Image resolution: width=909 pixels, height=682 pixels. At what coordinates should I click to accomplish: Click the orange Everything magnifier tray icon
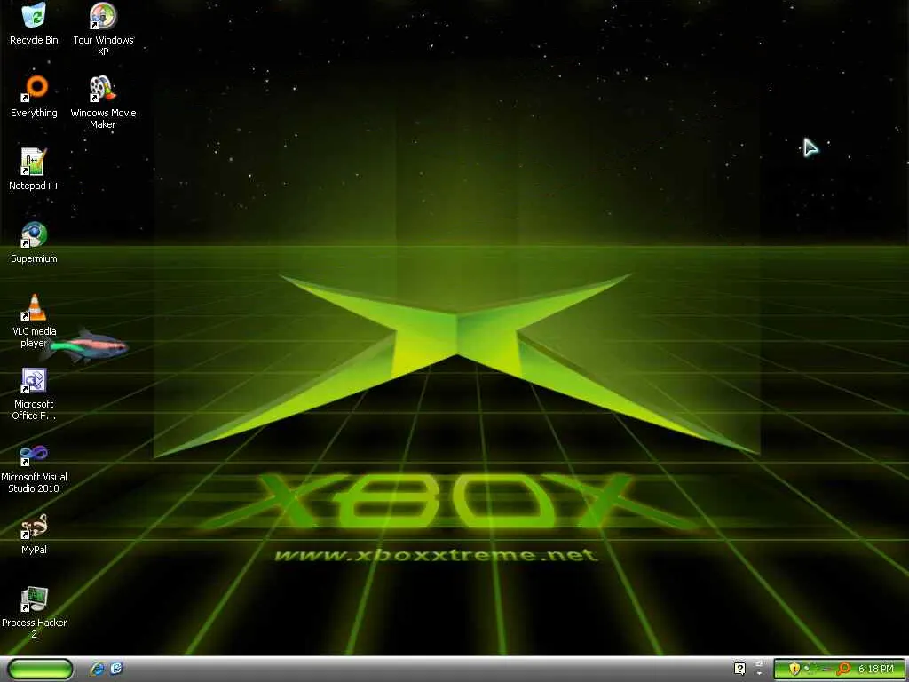843,669
